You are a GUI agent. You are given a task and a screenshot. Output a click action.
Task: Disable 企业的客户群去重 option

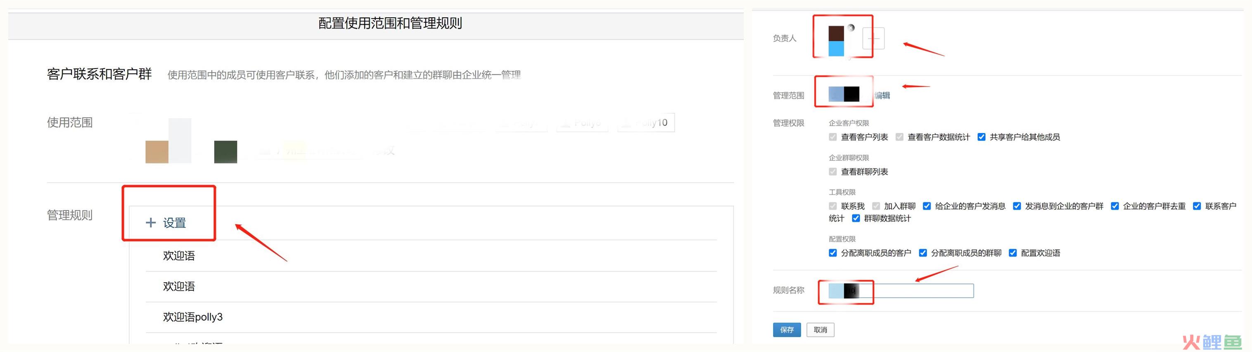point(1115,206)
